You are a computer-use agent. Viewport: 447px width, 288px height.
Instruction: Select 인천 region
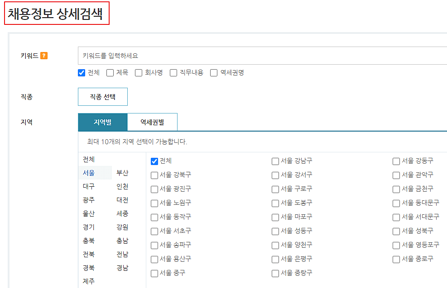click(x=122, y=186)
